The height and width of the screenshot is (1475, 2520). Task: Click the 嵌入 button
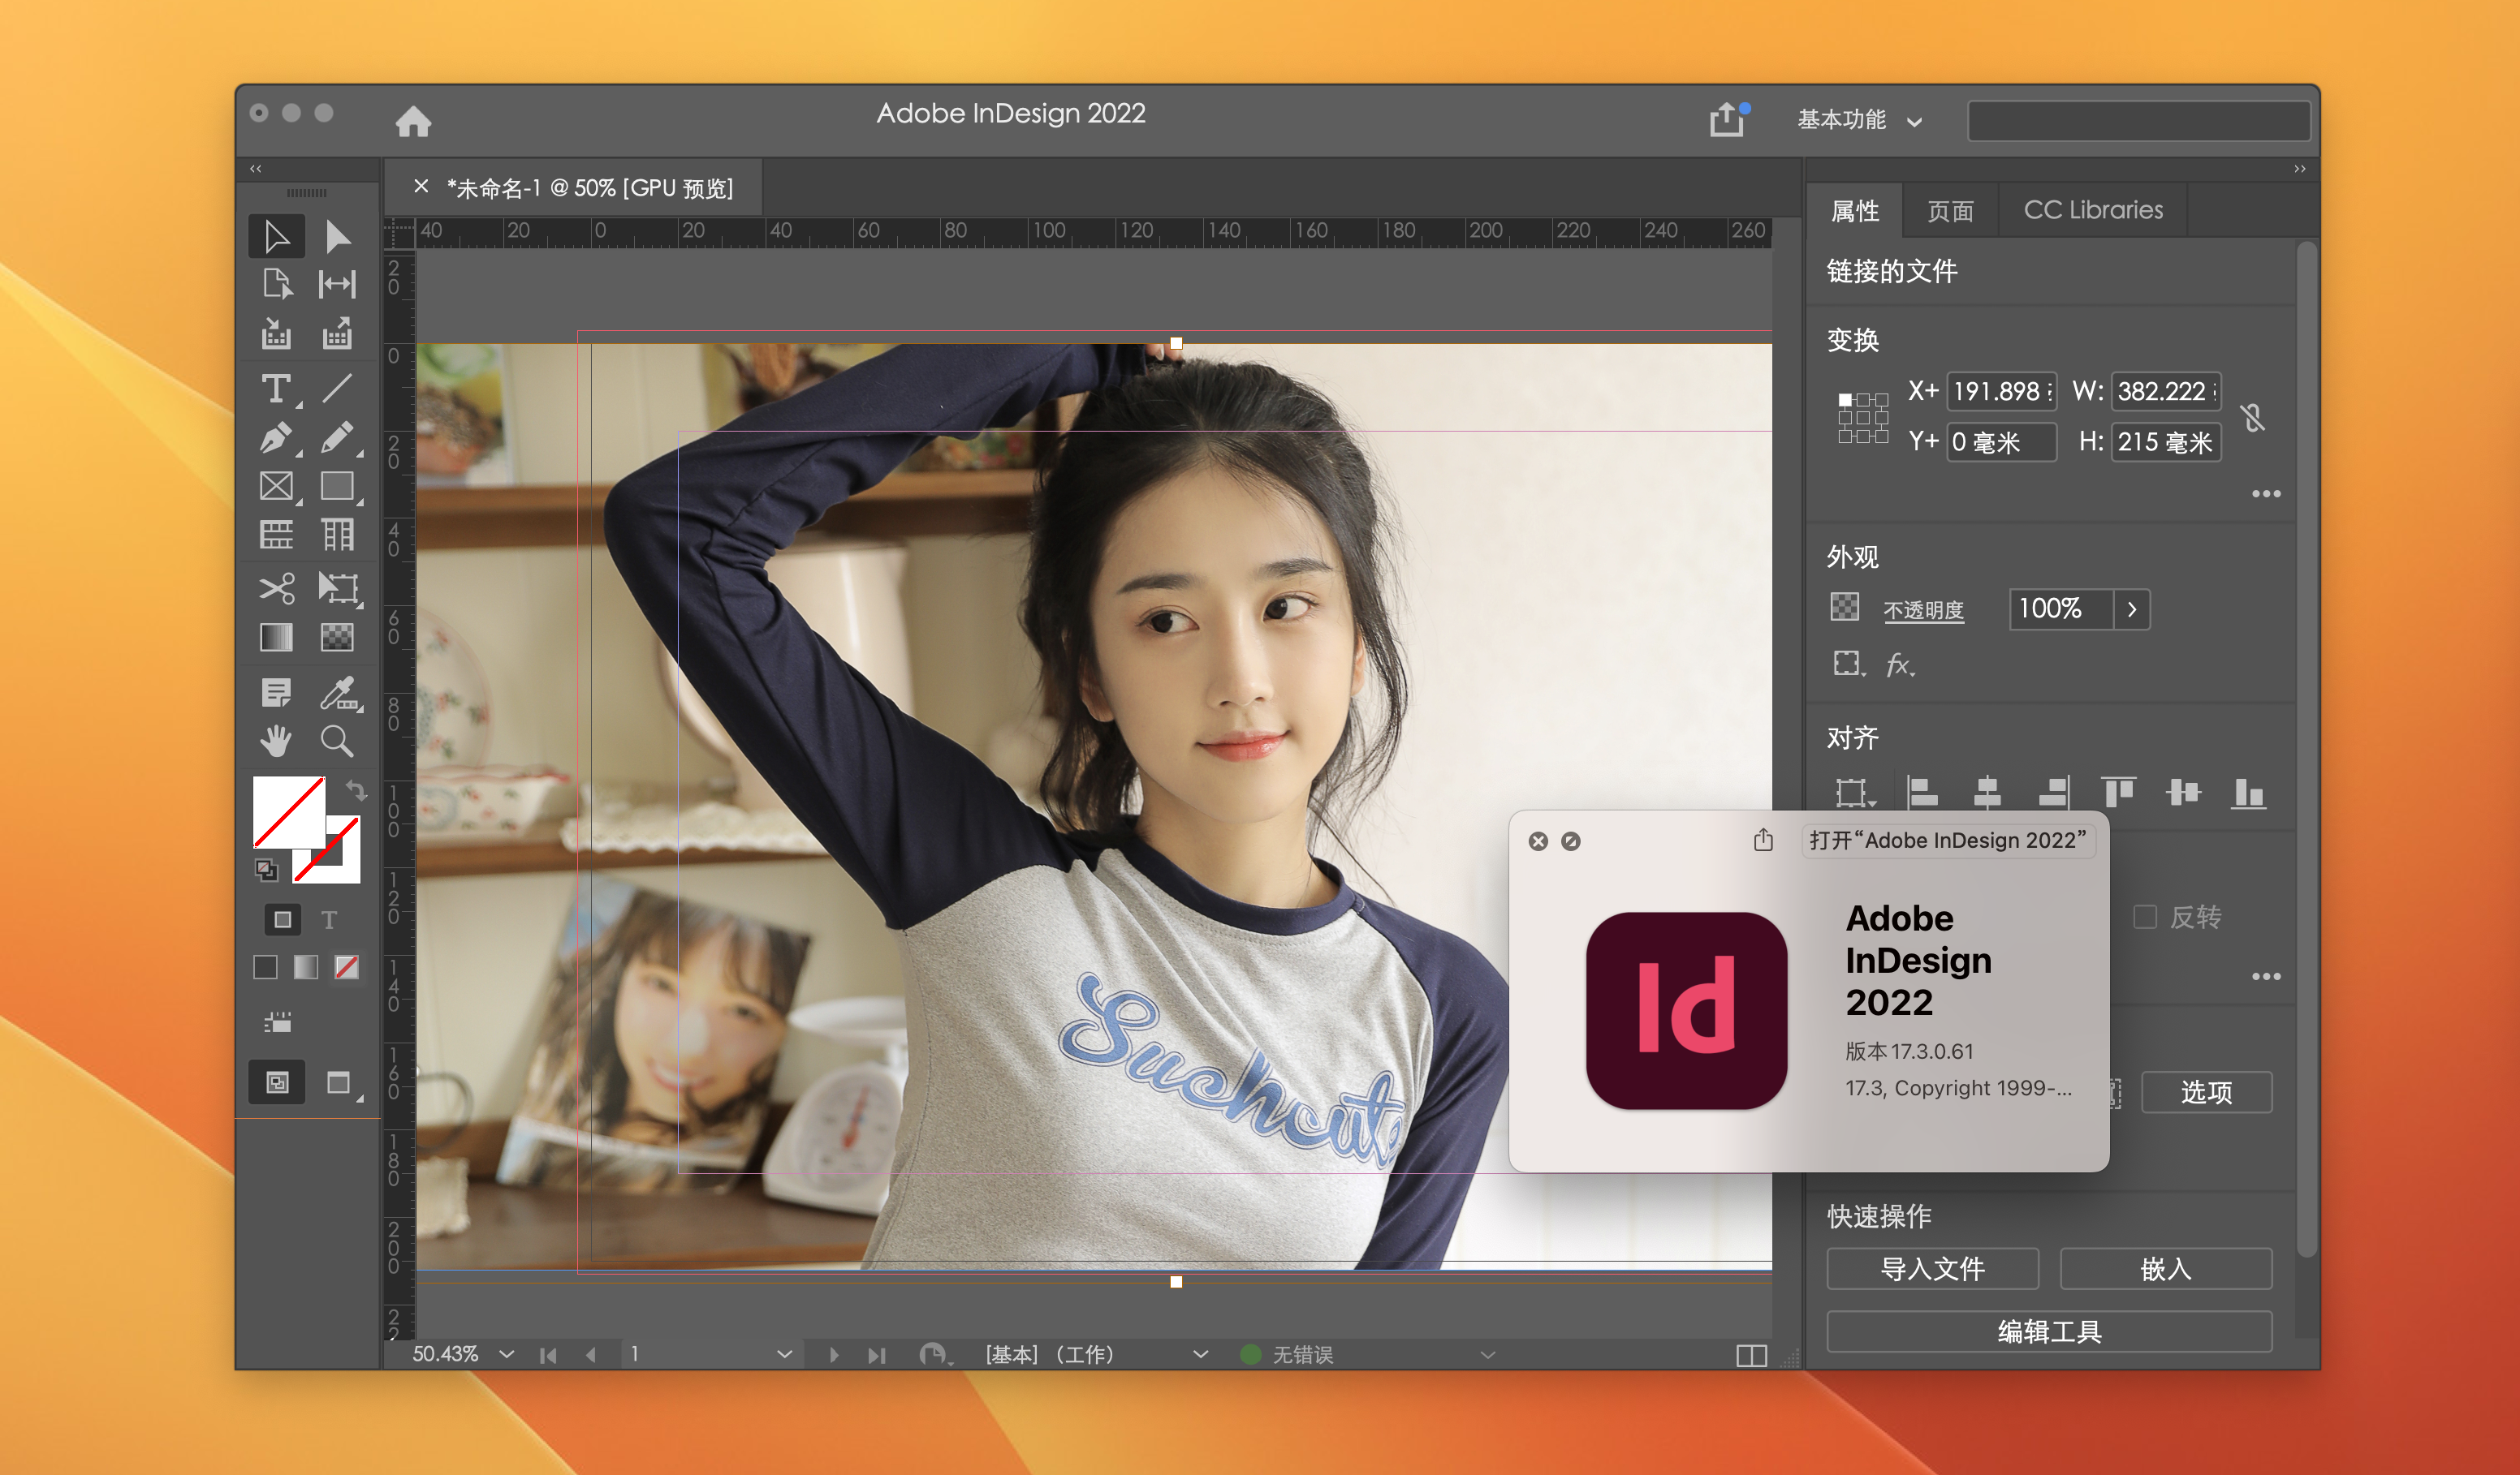coord(2165,1268)
